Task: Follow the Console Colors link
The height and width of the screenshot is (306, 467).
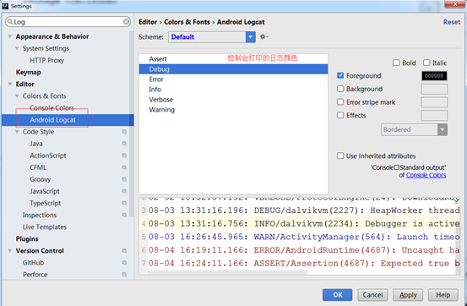Action: 426,175
